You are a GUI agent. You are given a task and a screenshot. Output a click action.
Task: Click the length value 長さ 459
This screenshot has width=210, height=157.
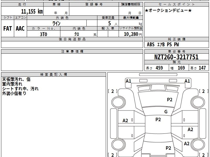coord(154,68)
